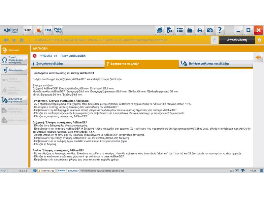Open help with the question mark icon

click(x=220, y=30)
